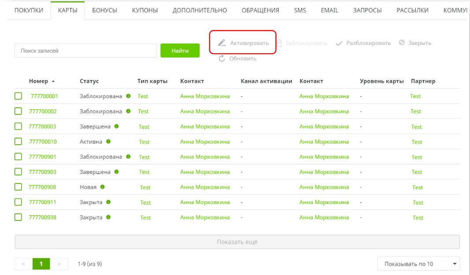Focus the Поиск записей search field
This screenshot has width=470, height=275.
pos(85,51)
